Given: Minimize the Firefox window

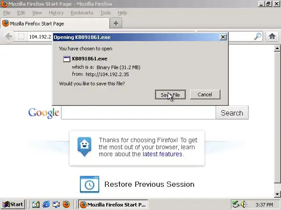Looking at the screenshot, I should point(261,4).
